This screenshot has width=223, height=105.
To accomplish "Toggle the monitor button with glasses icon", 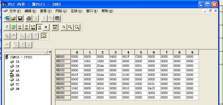I will (x=44, y=36).
